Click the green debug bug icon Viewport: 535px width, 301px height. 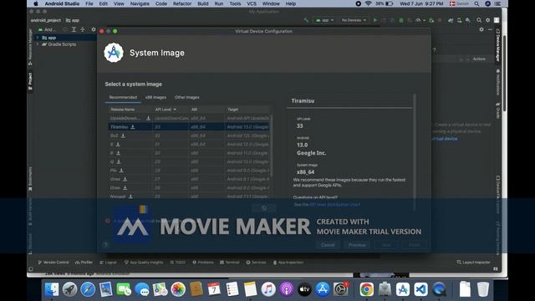[401, 20]
